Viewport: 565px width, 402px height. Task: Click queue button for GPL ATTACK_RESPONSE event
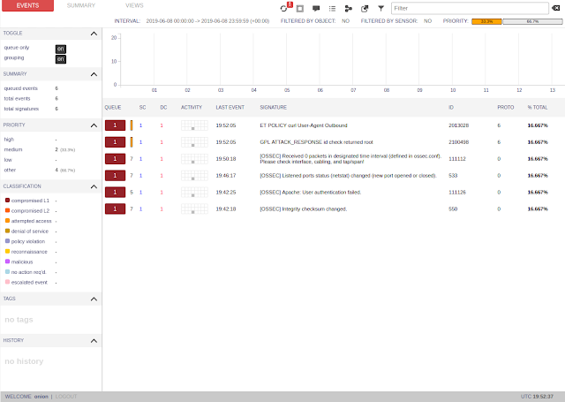[x=115, y=142]
